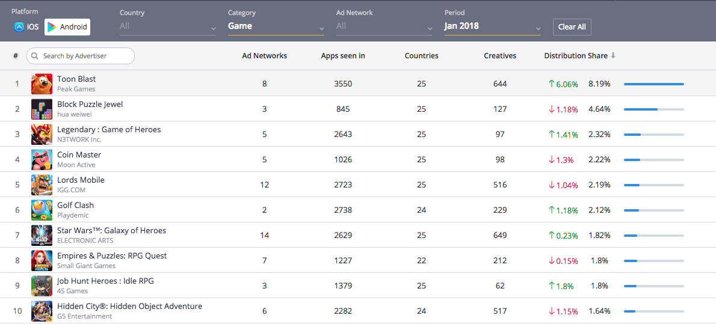Click the search magnifier icon
This screenshot has width=716, height=324.
click(x=35, y=56)
